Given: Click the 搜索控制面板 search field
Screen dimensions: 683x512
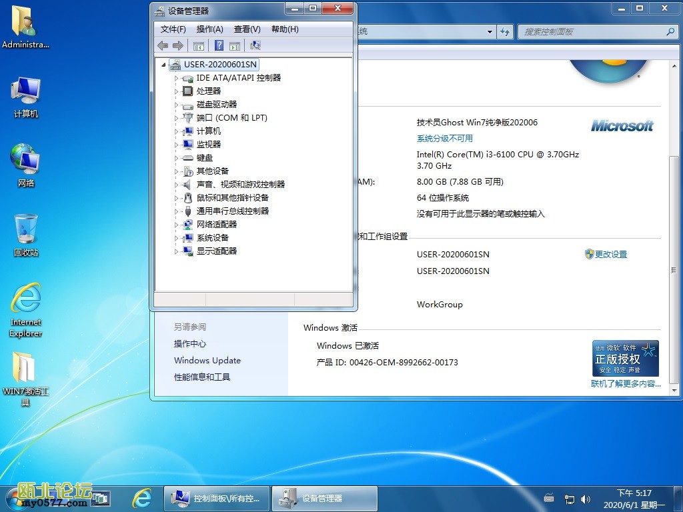Looking at the screenshot, I should [592, 31].
